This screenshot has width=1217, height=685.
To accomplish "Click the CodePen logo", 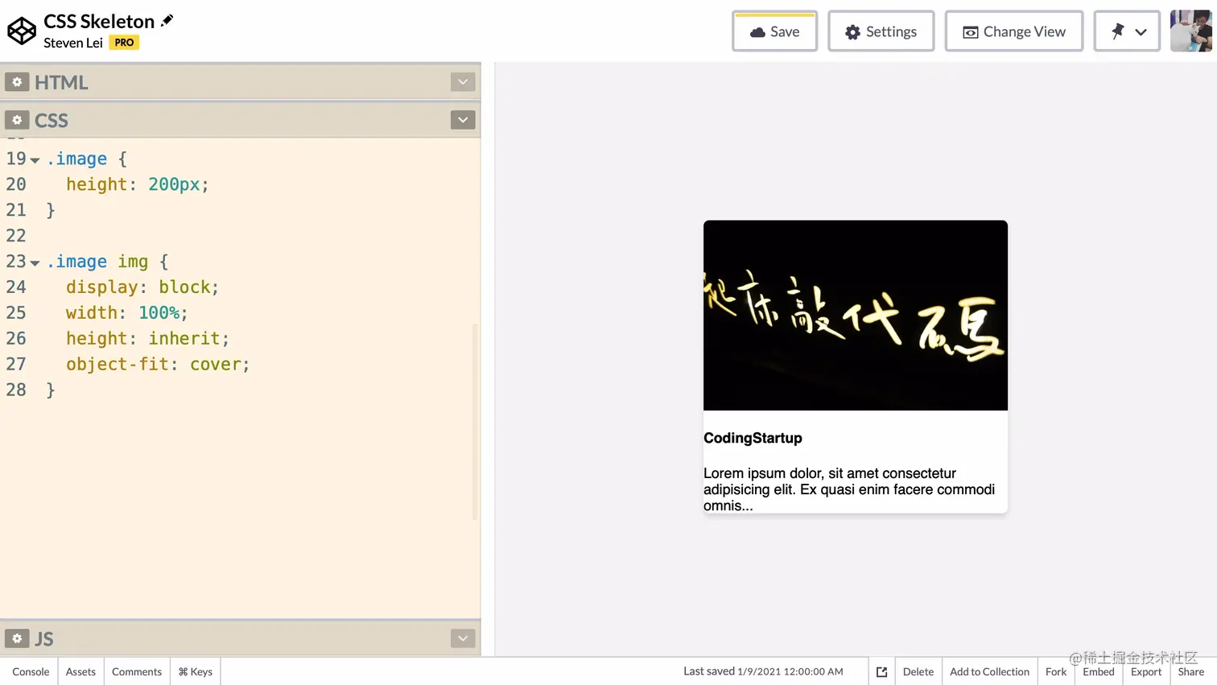I will click(x=21, y=31).
